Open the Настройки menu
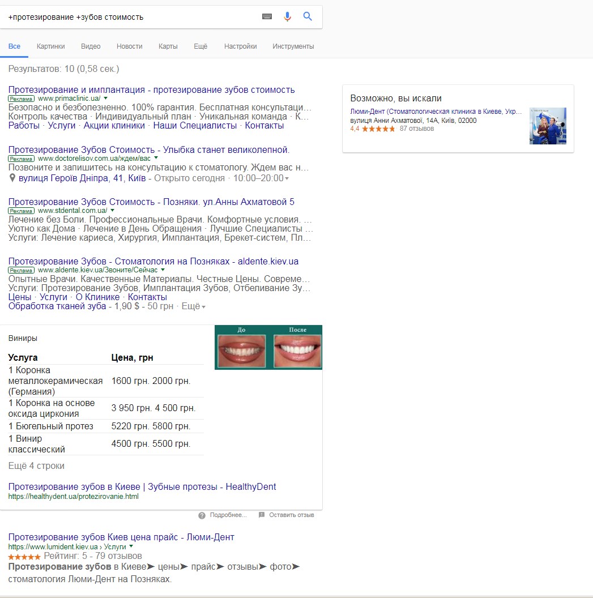Viewport: 593px width, 598px height. 240,46
